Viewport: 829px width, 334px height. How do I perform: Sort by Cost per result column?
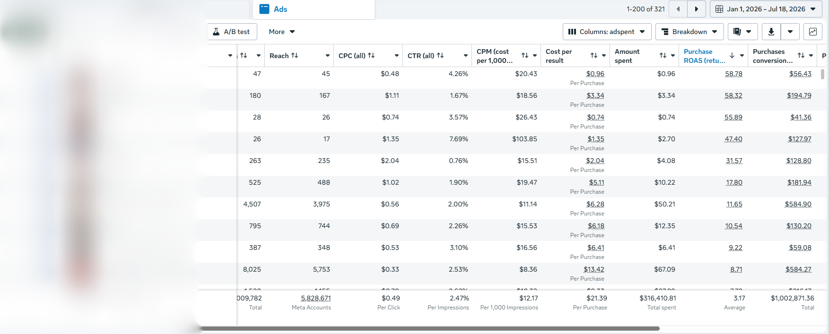(x=594, y=55)
